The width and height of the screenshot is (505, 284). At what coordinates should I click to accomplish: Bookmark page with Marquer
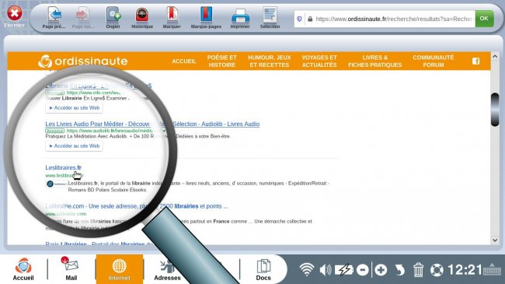pos(172,18)
